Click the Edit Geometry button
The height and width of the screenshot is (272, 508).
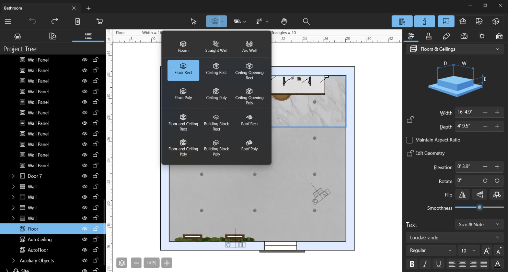tap(426, 153)
